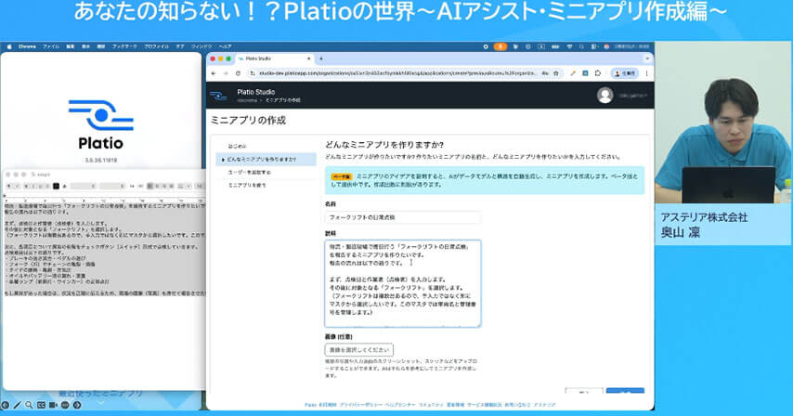The height and width of the screenshot is (416, 793).
Task: Open the Chrome menu in menu bar
Action: [x=27, y=46]
